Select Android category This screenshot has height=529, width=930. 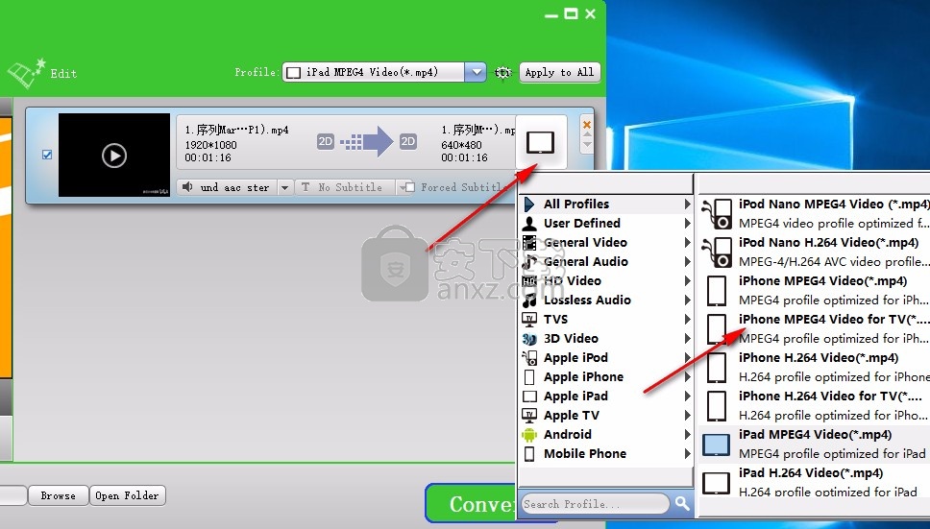pyautogui.click(x=606, y=435)
